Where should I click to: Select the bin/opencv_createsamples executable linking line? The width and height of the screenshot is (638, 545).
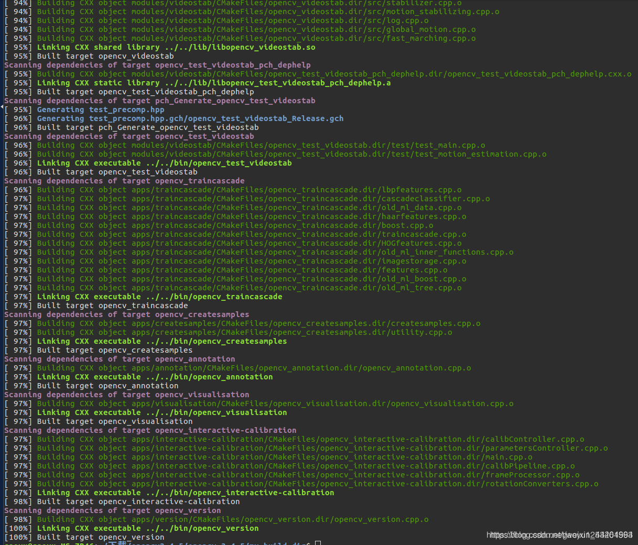click(146, 341)
